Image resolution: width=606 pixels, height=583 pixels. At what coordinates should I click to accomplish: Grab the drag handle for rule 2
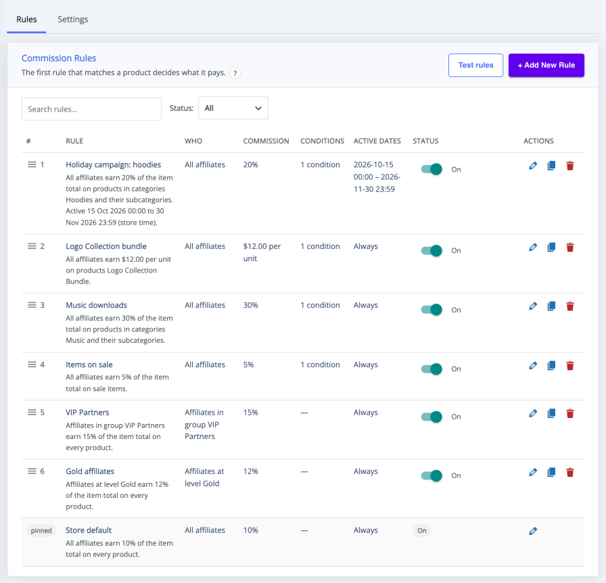32,246
